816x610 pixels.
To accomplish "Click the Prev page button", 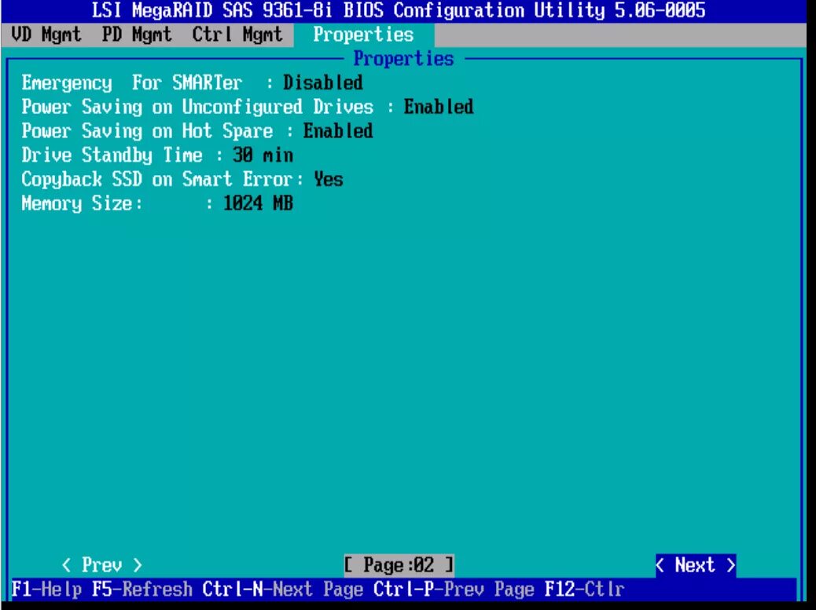I will click(x=102, y=564).
